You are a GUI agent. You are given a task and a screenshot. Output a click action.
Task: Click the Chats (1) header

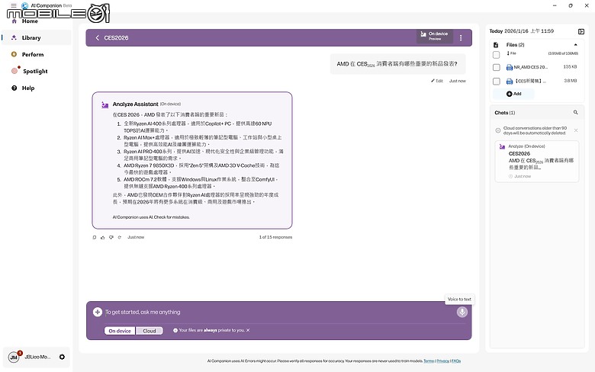pos(505,113)
